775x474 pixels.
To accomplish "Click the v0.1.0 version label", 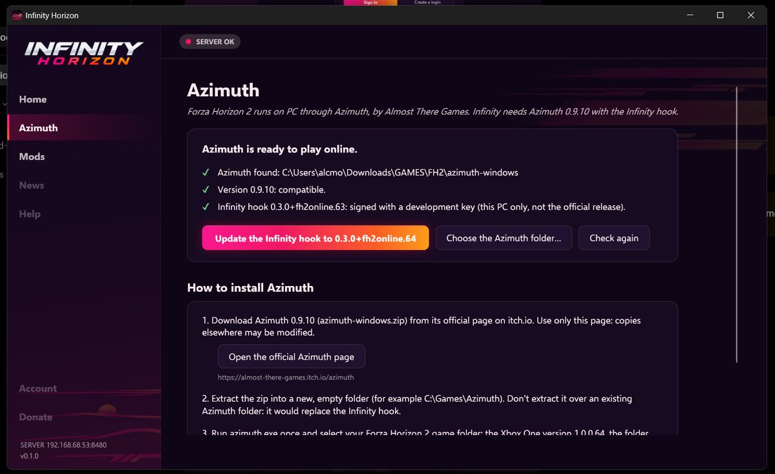I will pos(29,456).
